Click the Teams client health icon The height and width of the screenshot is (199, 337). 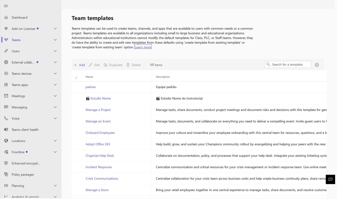click(6, 130)
